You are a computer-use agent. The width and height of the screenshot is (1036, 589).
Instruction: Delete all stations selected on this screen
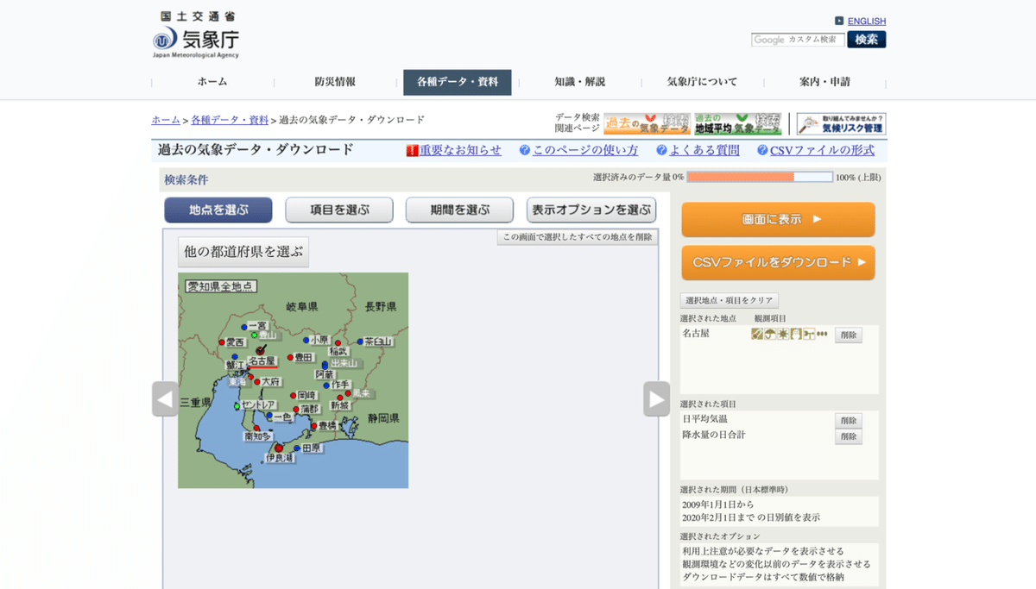578,237
